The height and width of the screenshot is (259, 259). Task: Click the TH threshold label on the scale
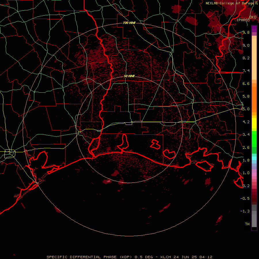(x=247, y=224)
